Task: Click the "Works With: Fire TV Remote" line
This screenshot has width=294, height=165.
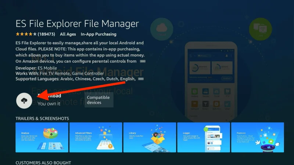Action: [60, 73]
